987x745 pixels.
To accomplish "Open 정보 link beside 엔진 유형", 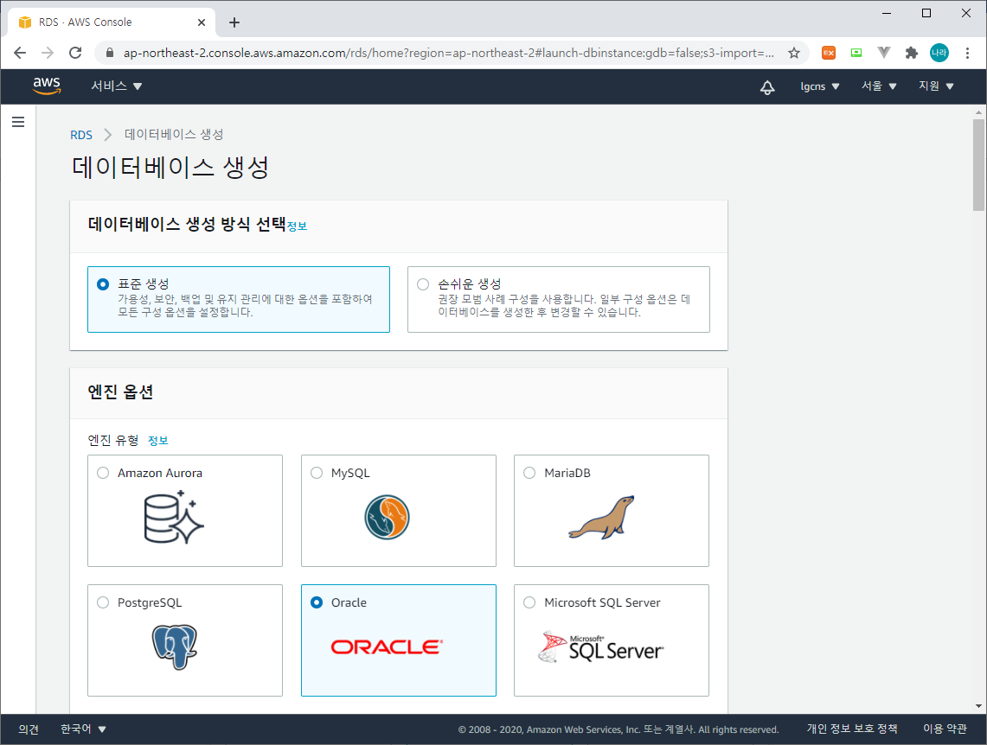I will click(x=158, y=441).
